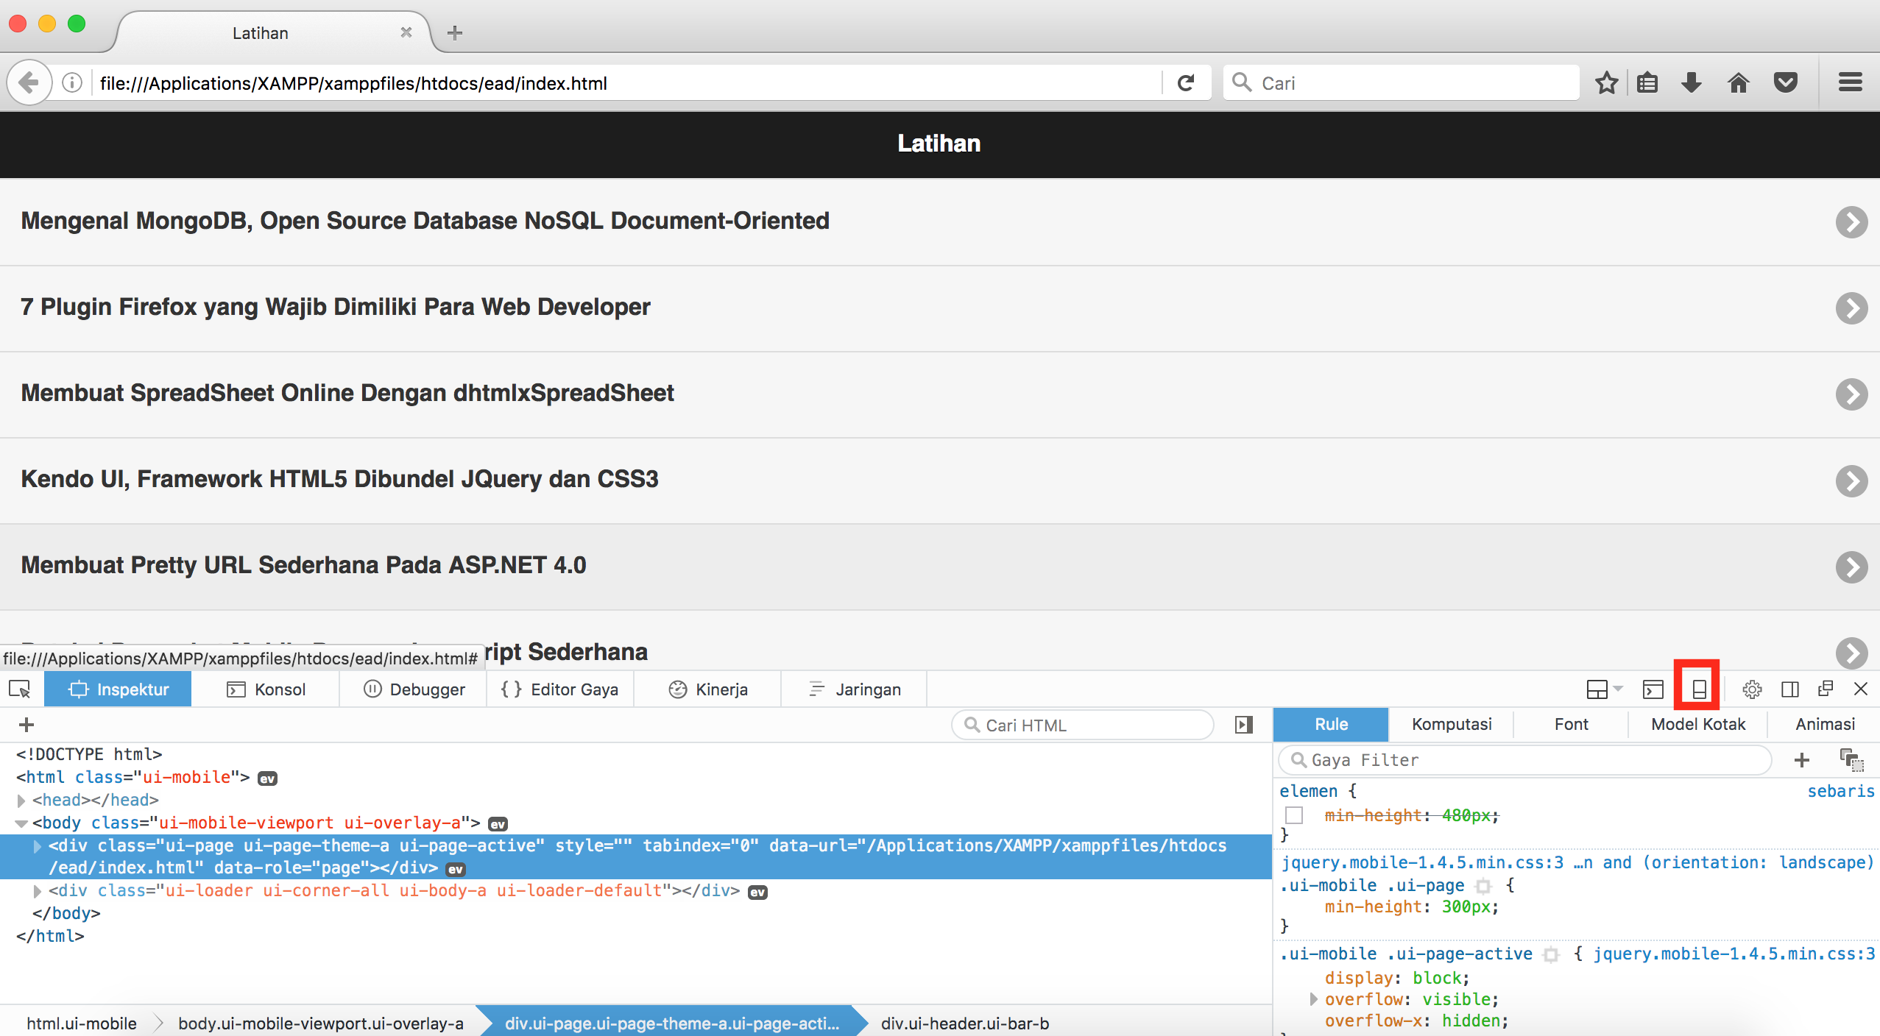Focus the Gaya Filter styles field

[1524, 760]
